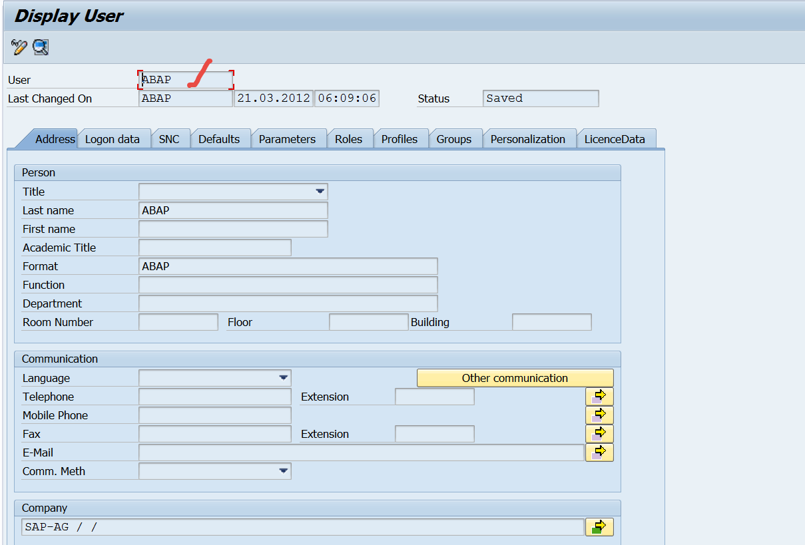Click the First name input field
The width and height of the screenshot is (805, 545).
tap(233, 228)
